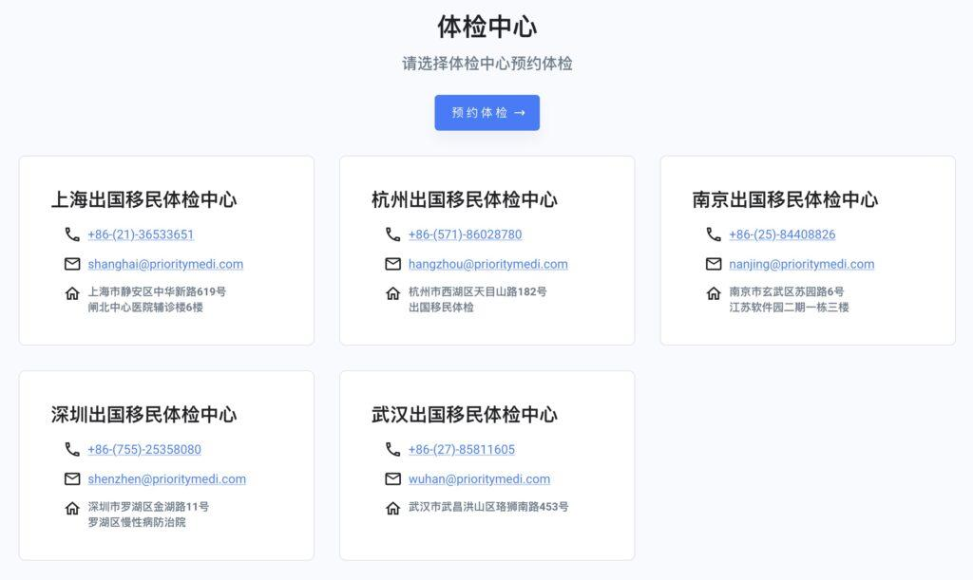Click mail icon in 南京 card
This screenshot has height=580, width=973.
point(714,264)
